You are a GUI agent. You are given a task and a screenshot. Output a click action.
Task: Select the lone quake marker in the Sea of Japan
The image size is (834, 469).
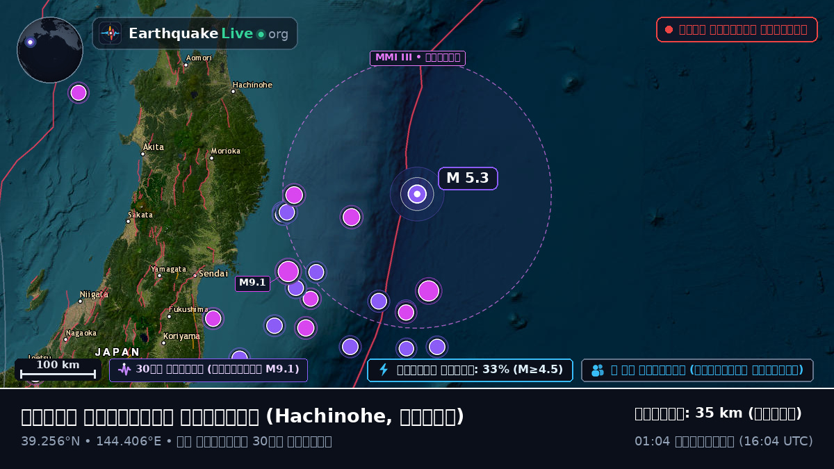click(x=79, y=92)
